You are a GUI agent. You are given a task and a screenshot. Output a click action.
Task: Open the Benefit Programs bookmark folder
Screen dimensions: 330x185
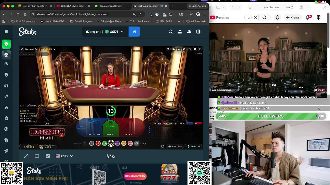pos(82,21)
